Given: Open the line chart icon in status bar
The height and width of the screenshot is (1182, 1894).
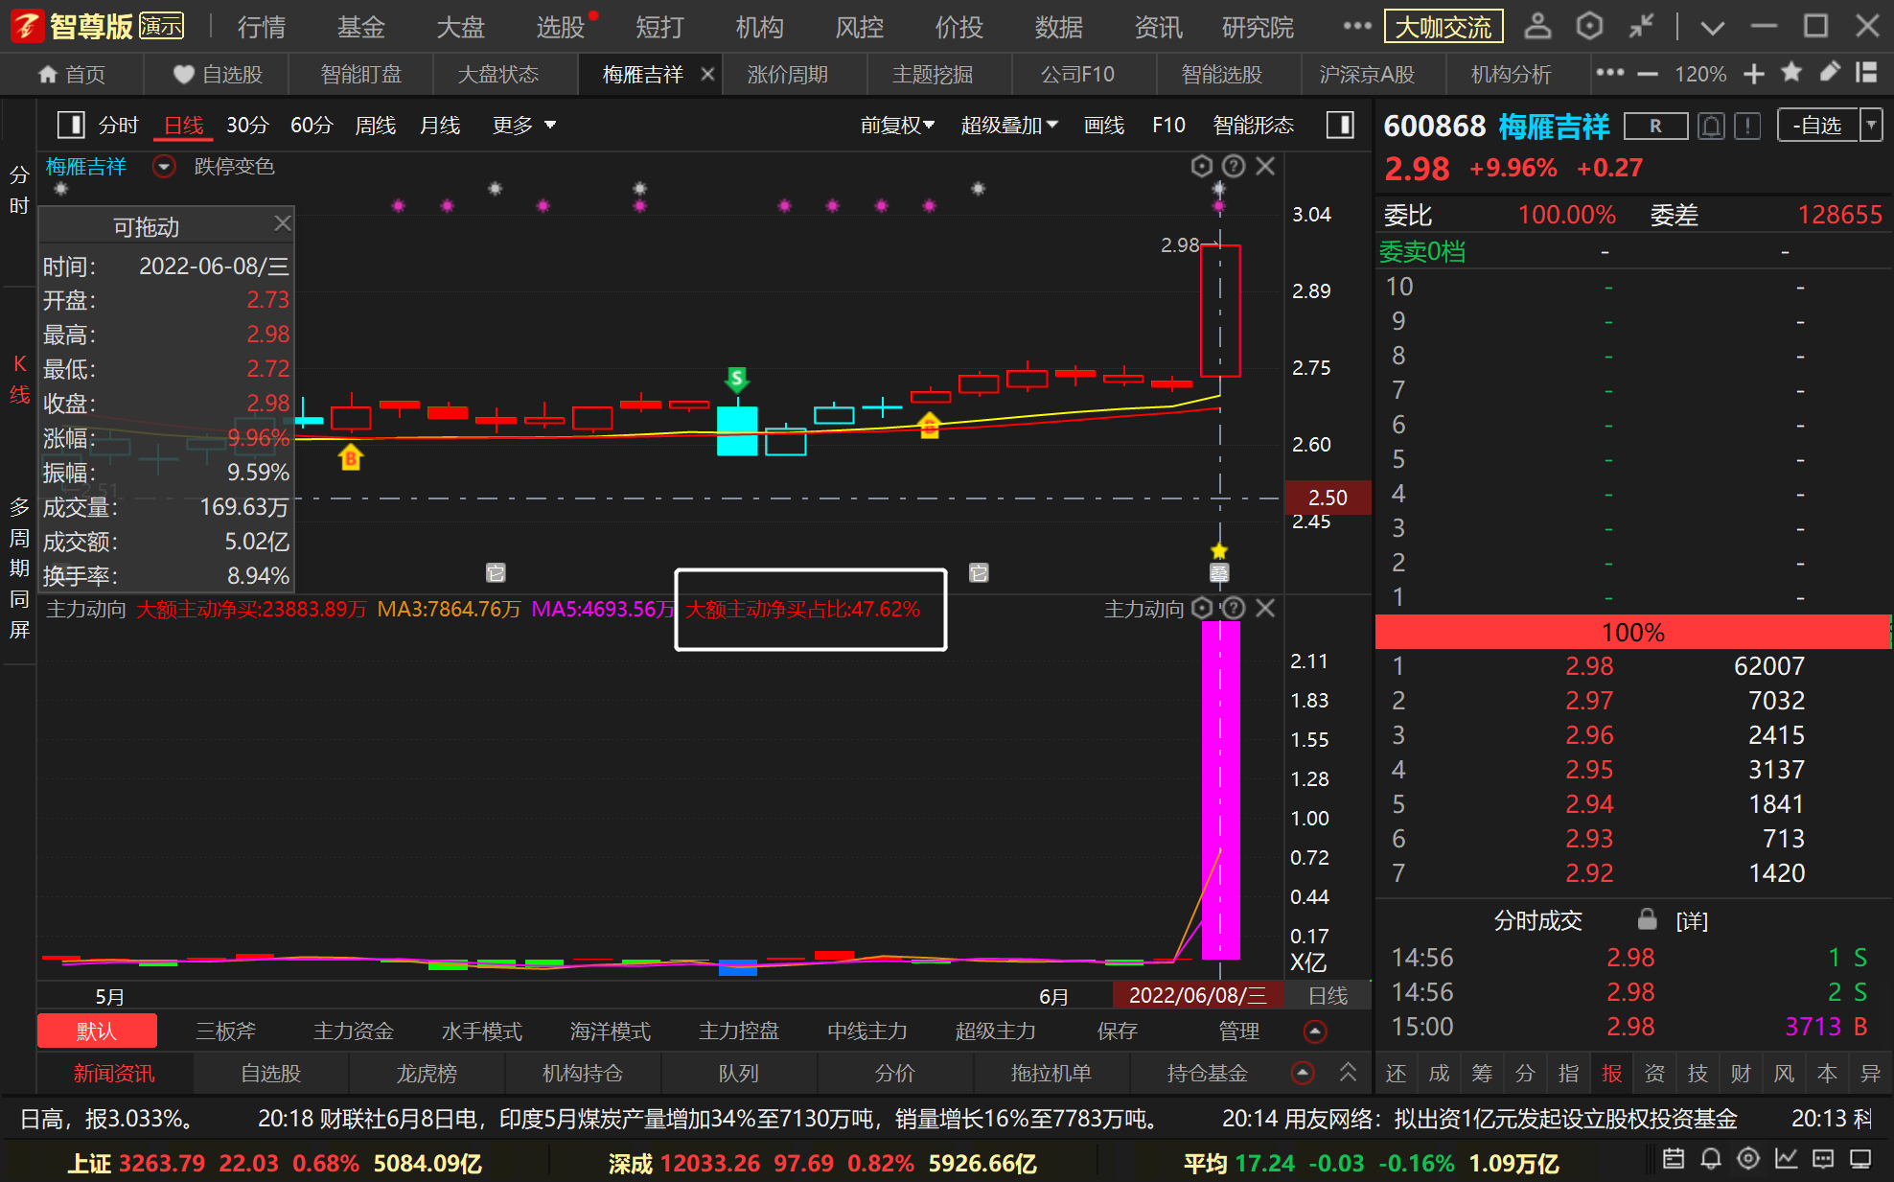Looking at the screenshot, I should click(1786, 1159).
